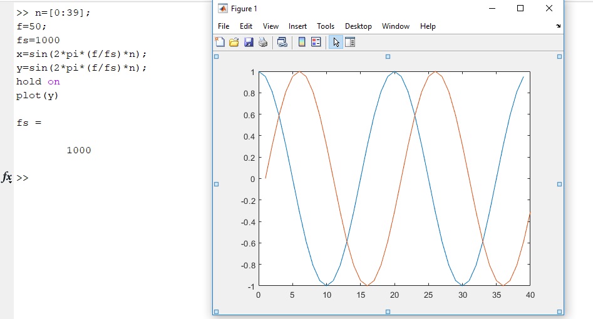This screenshot has width=593, height=319.
Task: Click the Link Plot toolbar icon
Action: [x=282, y=42]
